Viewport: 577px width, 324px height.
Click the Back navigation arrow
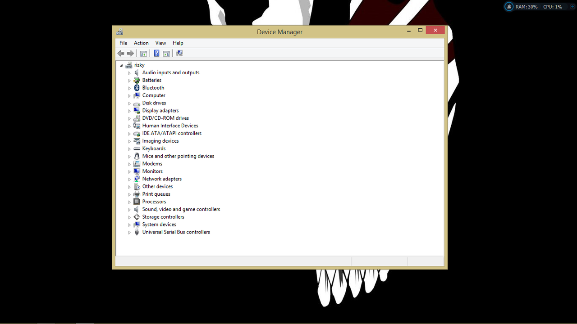(120, 53)
